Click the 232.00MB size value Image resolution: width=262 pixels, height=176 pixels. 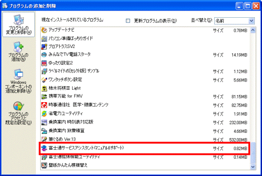238,123
